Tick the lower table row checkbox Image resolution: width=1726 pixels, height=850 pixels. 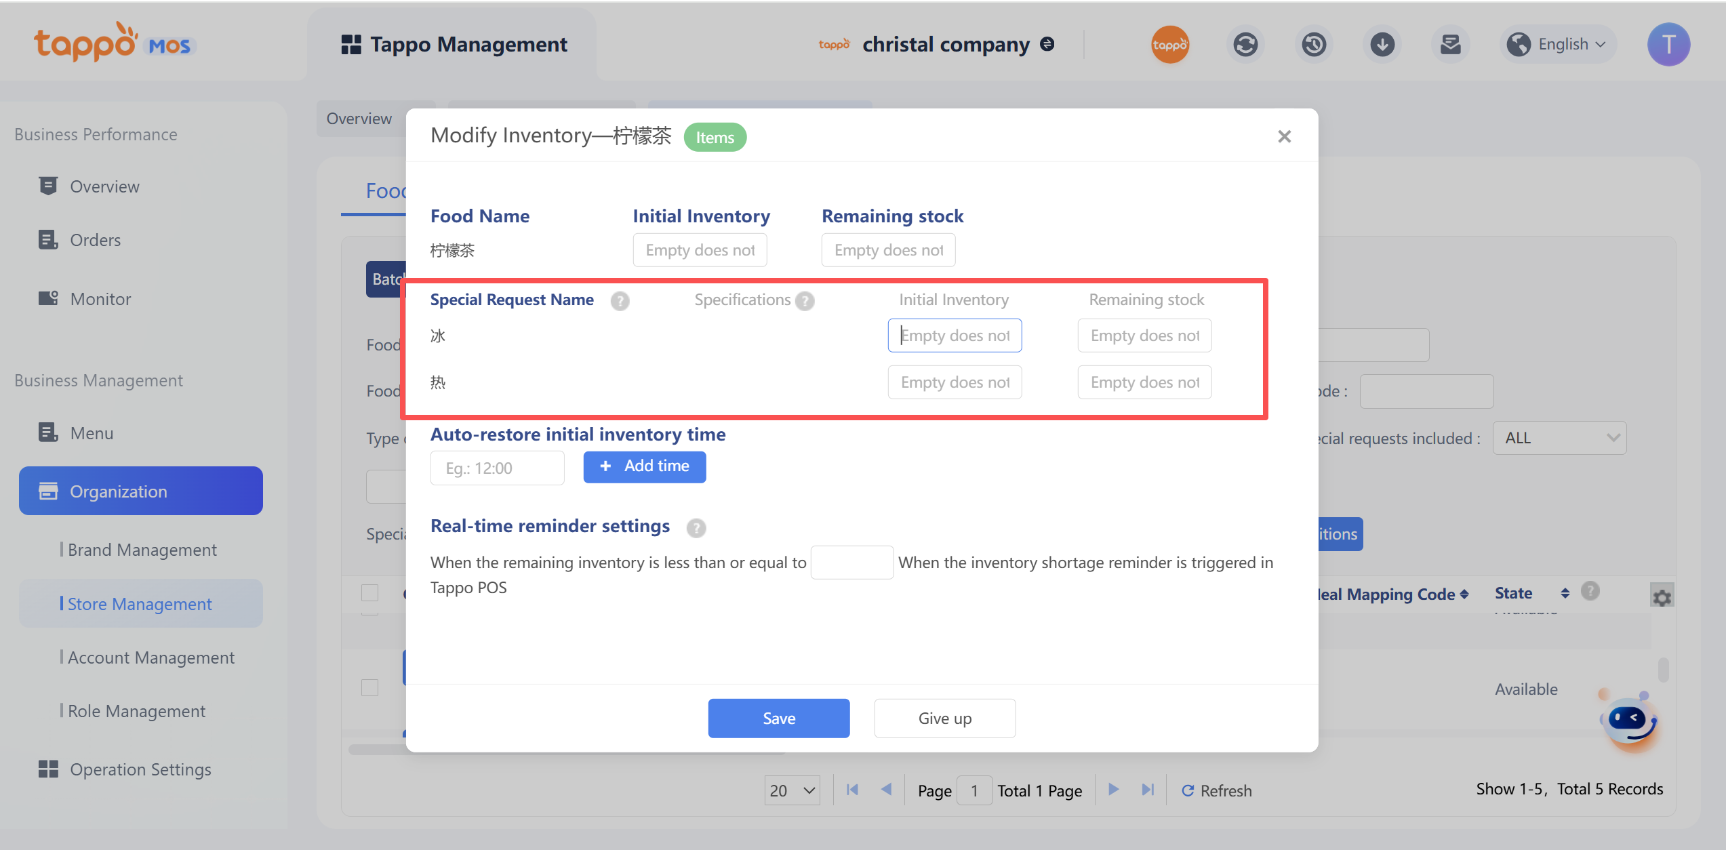[x=369, y=687]
